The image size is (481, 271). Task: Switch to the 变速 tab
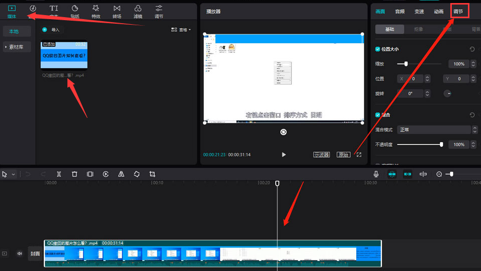point(419,11)
